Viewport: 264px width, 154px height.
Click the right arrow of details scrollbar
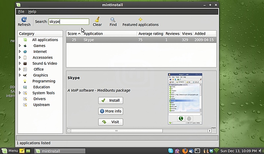[210, 131]
